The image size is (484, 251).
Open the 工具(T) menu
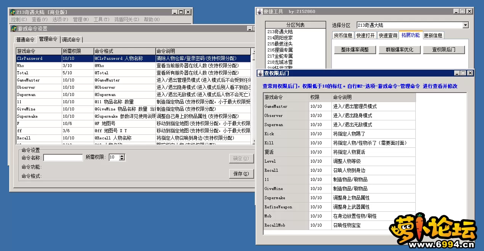pos(101,19)
